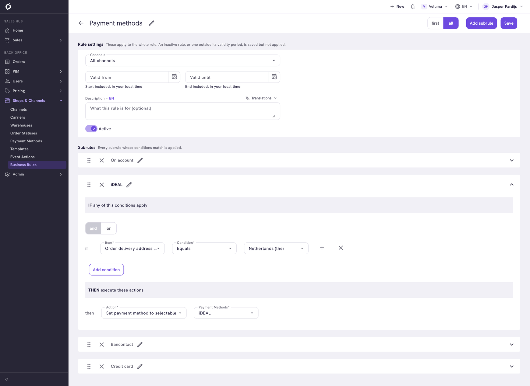Rename the On account subrule
The width and height of the screenshot is (530, 386).
[x=140, y=160]
